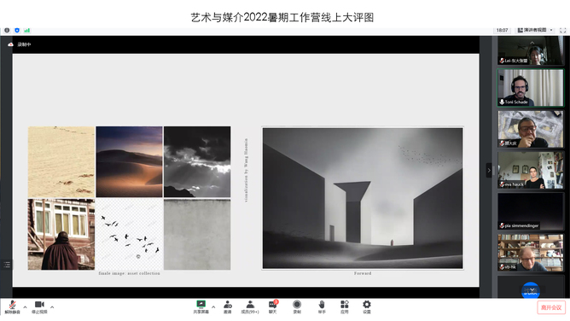The height and width of the screenshot is (321, 570).
Task: Click the Leave Meeting button (离开会议)
Action: click(x=551, y=307)
